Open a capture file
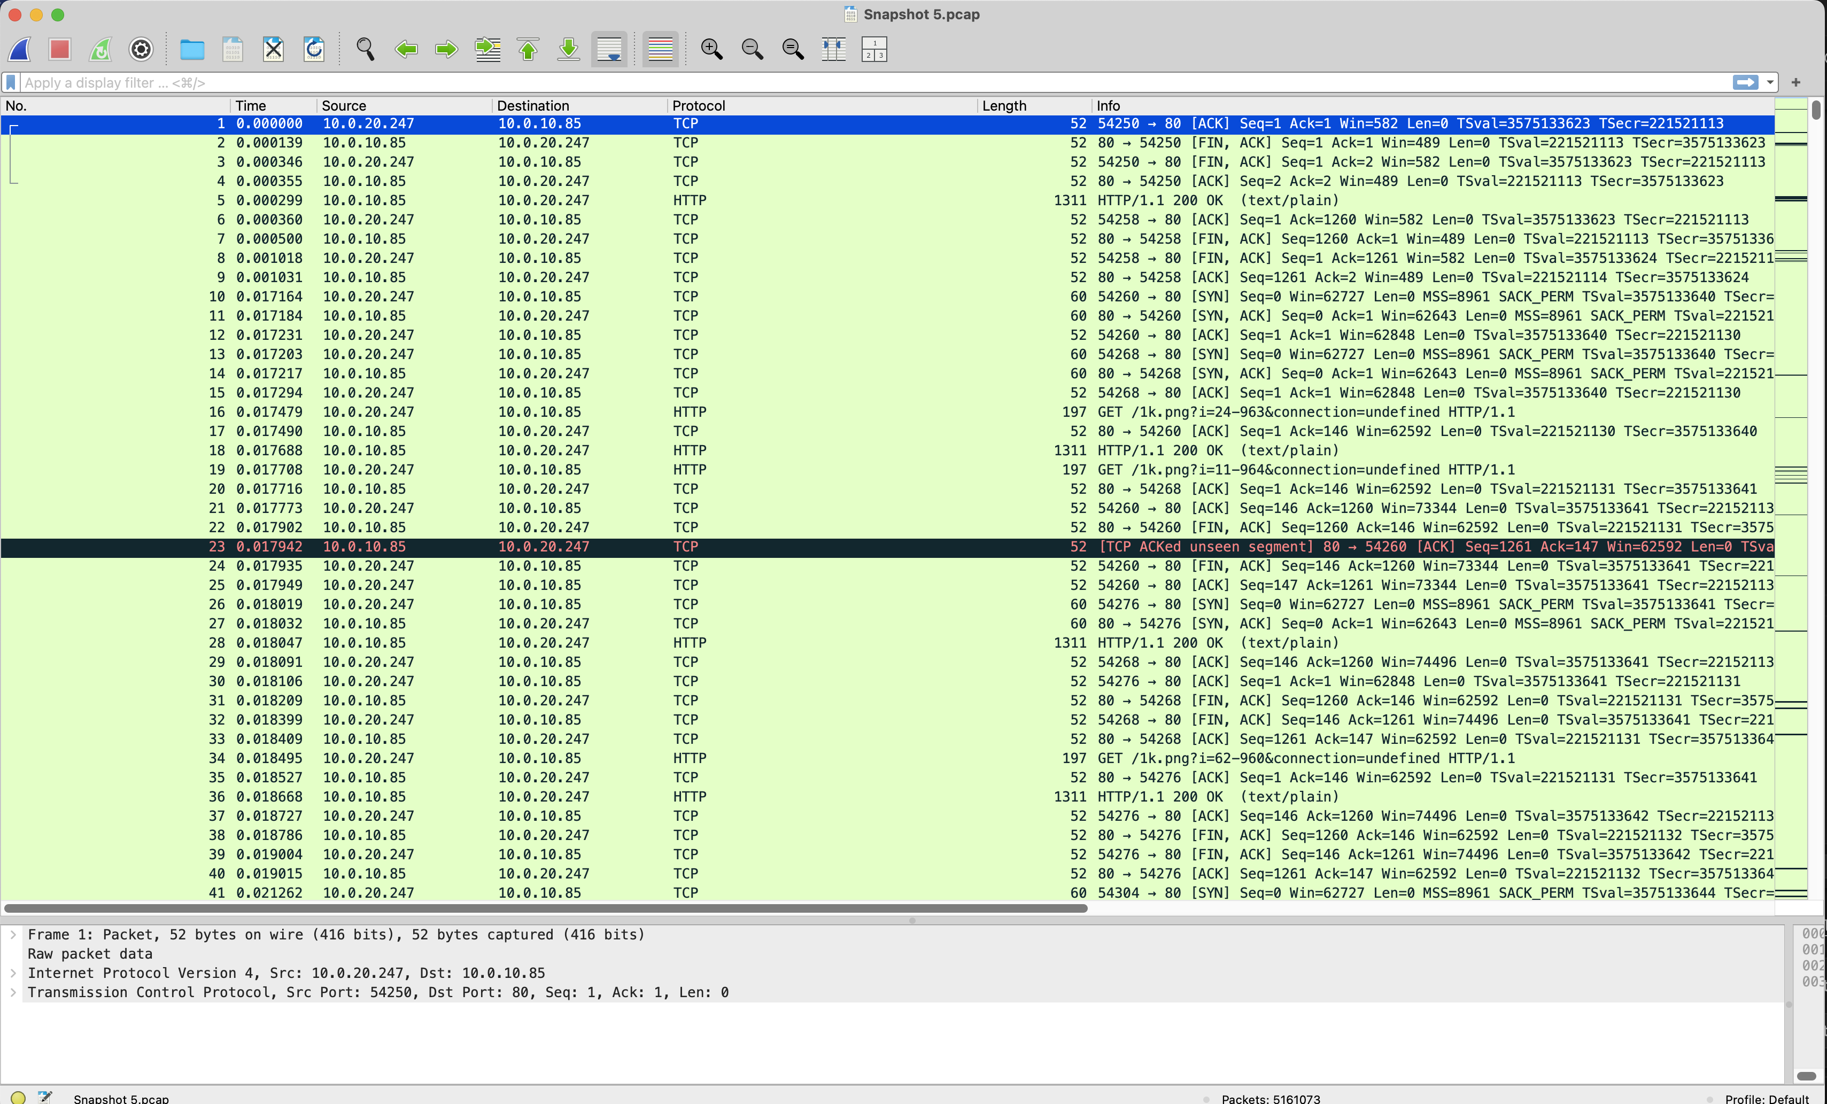This screenshot has height=1104, width=1827. 192,49
